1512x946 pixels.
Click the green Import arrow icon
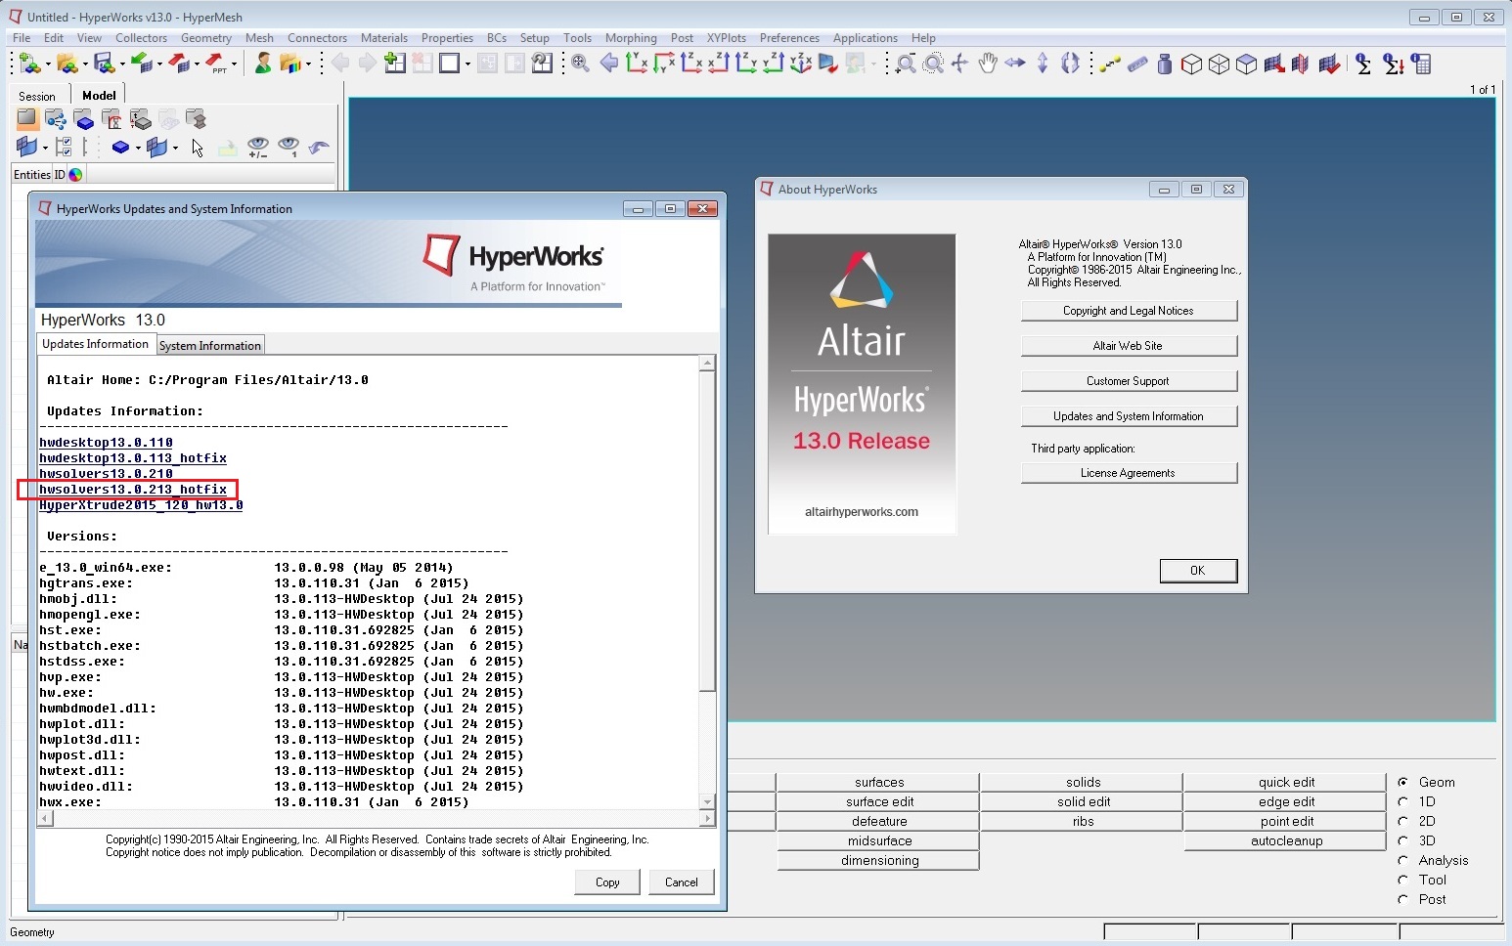[141, 64]
